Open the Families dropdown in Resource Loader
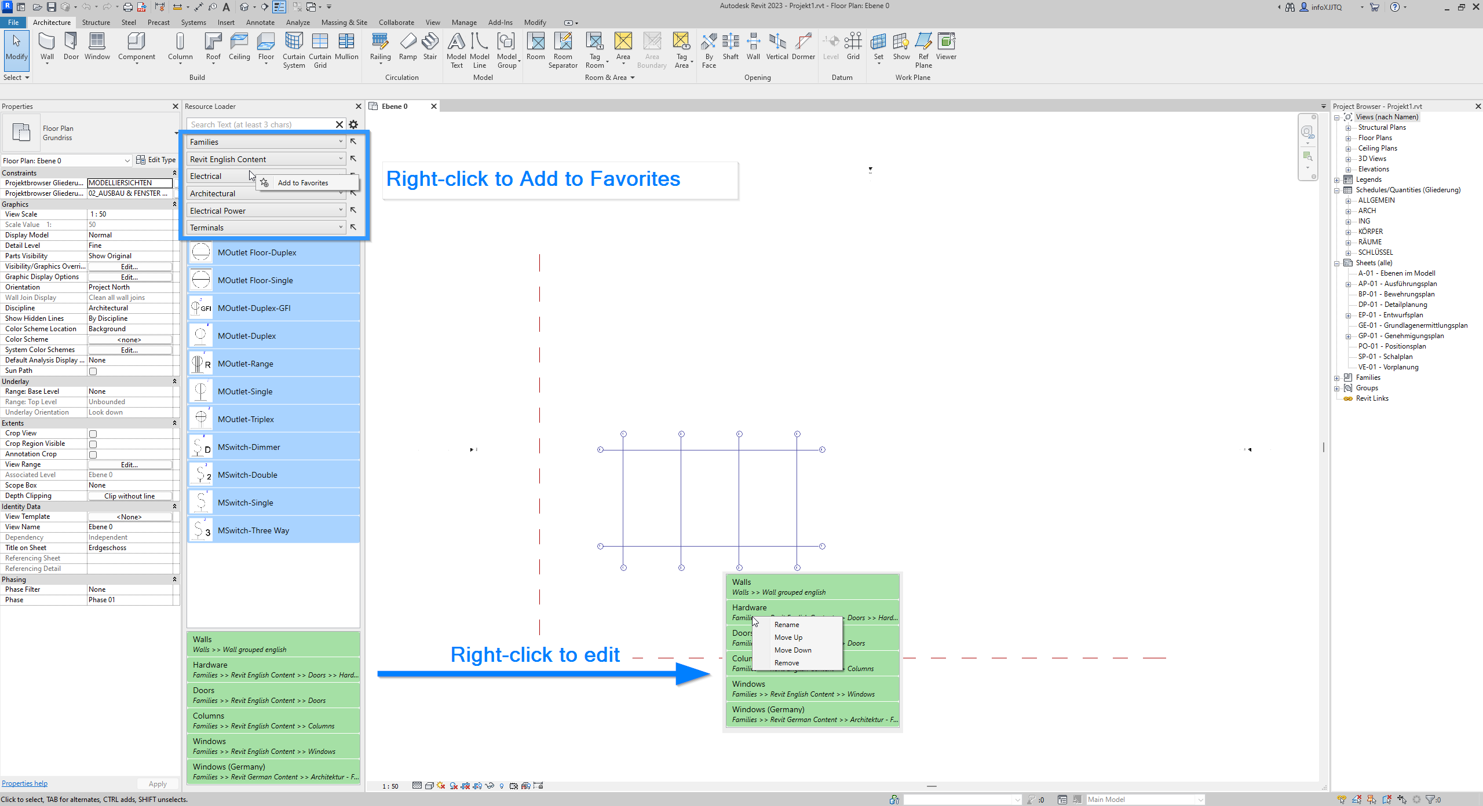This screenshot has width=1483, height=806. pyautogui.click(x=266, y=142)
